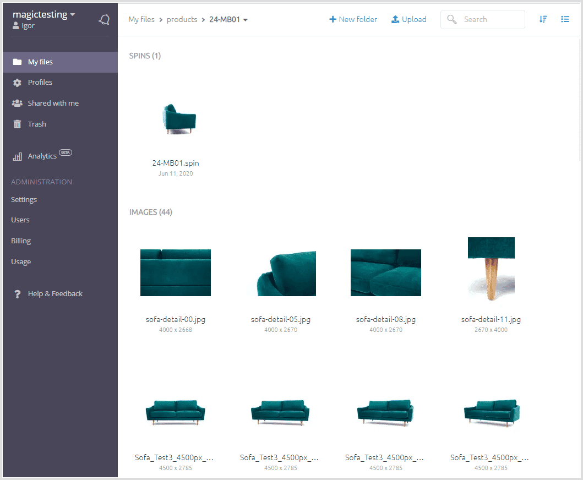
Task: Open the 24-MB01.spin thumbnail
Action: pyautogui.click(x=176, y=119)
